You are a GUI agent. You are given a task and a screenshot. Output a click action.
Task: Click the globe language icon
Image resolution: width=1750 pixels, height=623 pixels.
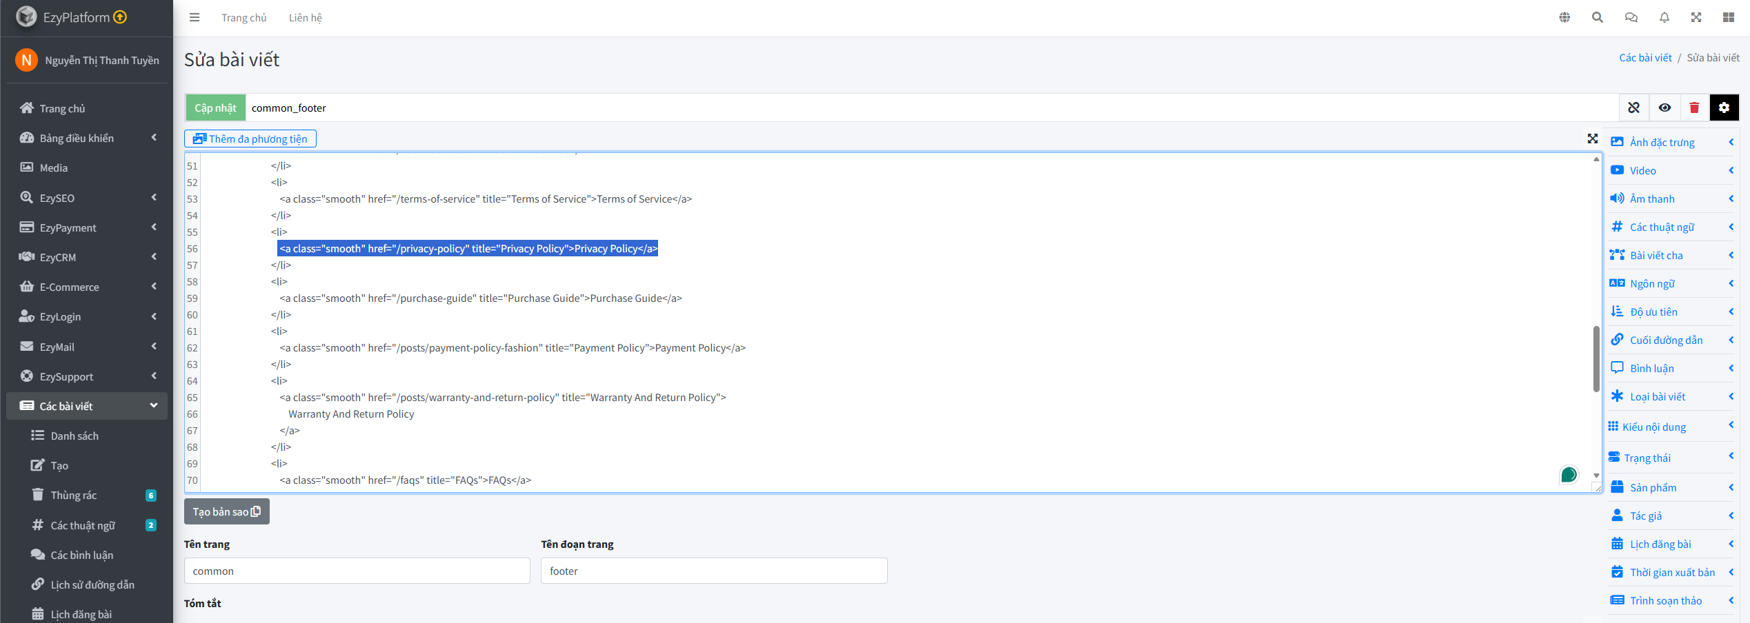[1564, 17]
